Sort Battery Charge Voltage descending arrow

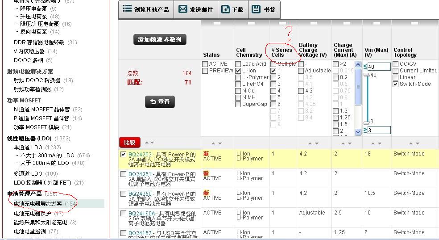tap(317, 143)
